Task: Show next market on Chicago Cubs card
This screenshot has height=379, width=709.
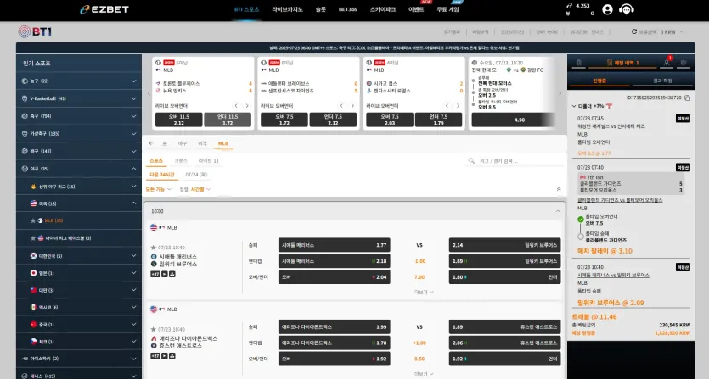Action: tap(458, 106)
